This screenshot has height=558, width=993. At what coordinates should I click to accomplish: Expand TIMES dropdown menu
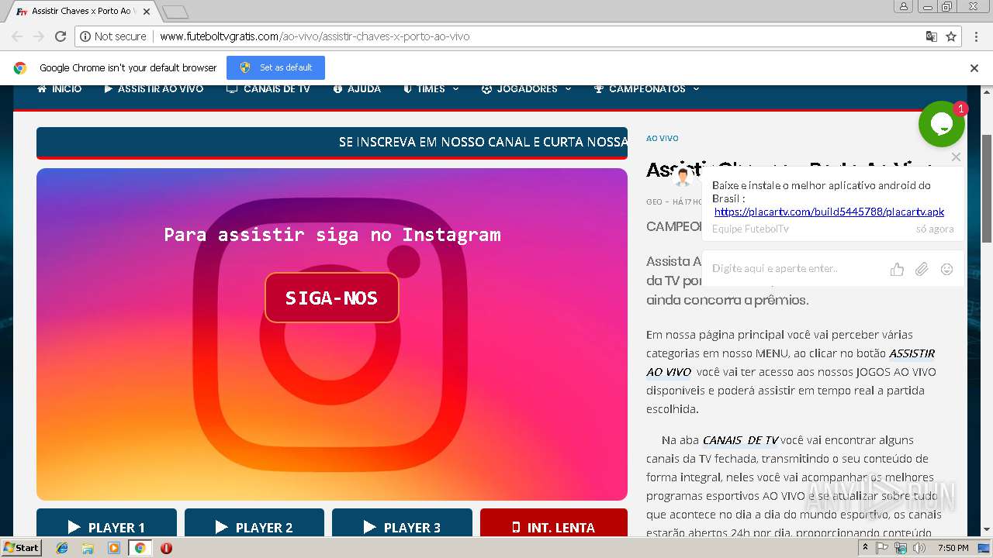point(431,88)
